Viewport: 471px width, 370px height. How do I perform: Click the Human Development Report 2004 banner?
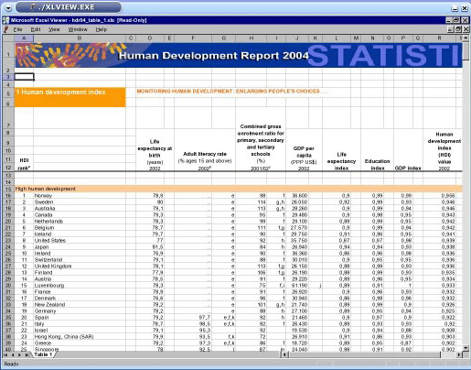pos(239,55)
